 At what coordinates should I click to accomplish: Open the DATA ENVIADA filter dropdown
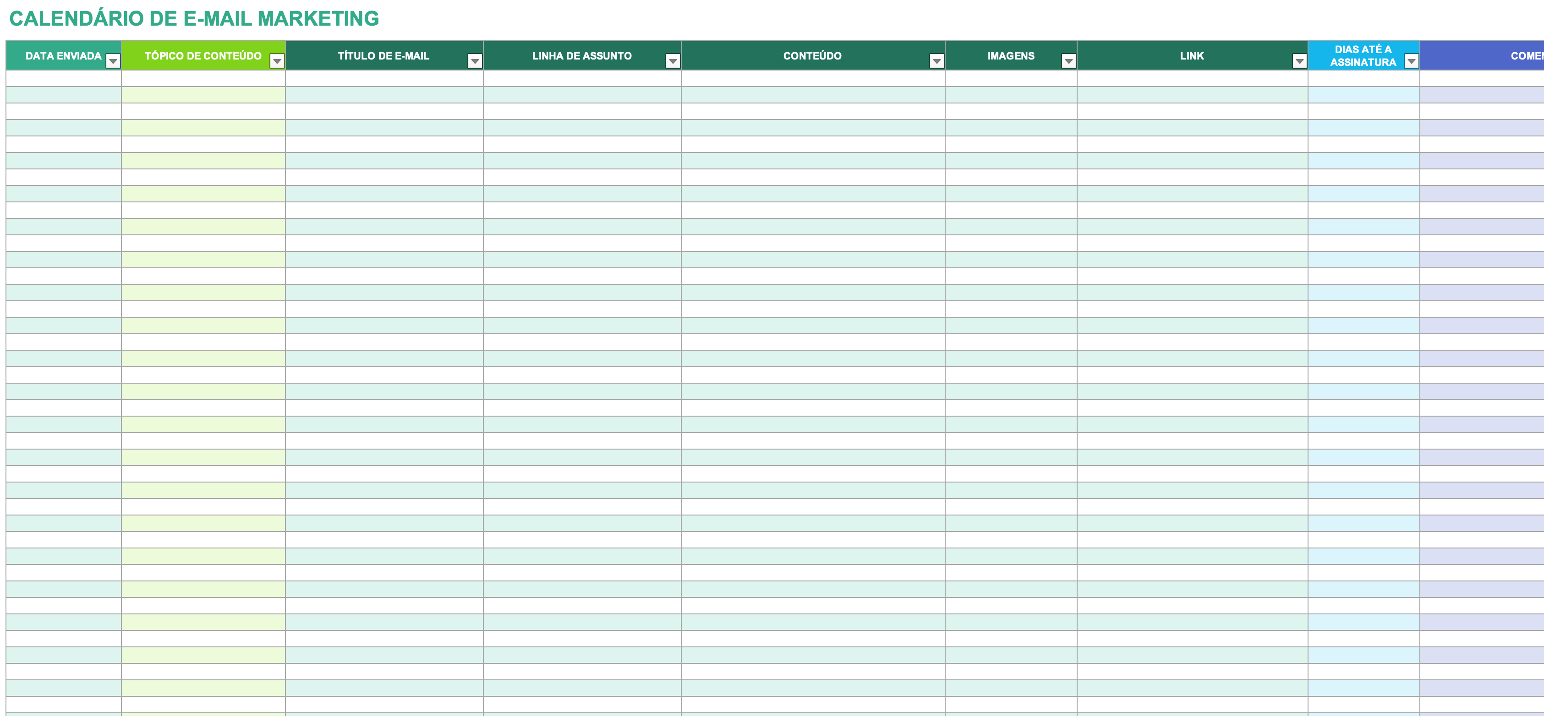tap(113, 61)
